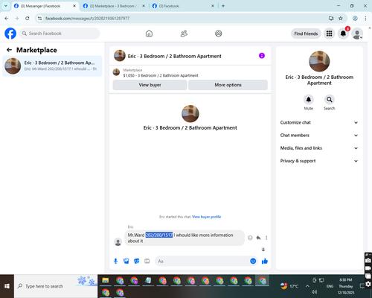The width and height of the screenshot is (372, 298).
Task: Open weather widget showing 17°C
Action: coord(289,286)
